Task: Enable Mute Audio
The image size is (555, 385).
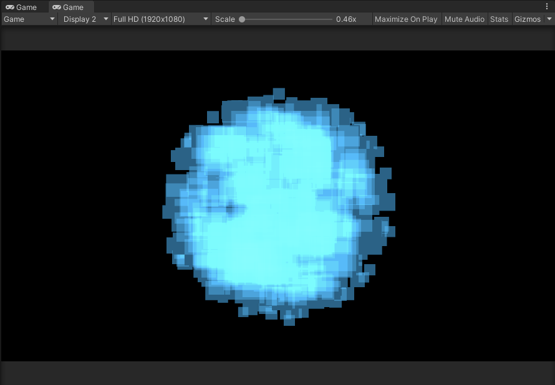Action: coord(464,19)
